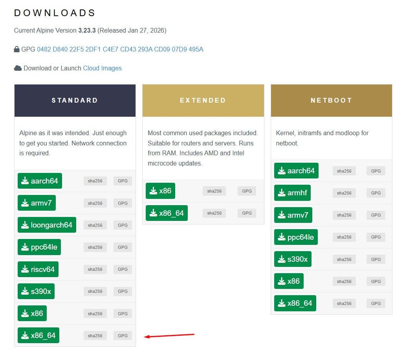
Task: Download Standard loongarch64 image
Action: click(47, 225)
